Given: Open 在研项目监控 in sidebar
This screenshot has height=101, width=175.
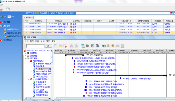Looking at the screenshot, I should pos(13,29).
